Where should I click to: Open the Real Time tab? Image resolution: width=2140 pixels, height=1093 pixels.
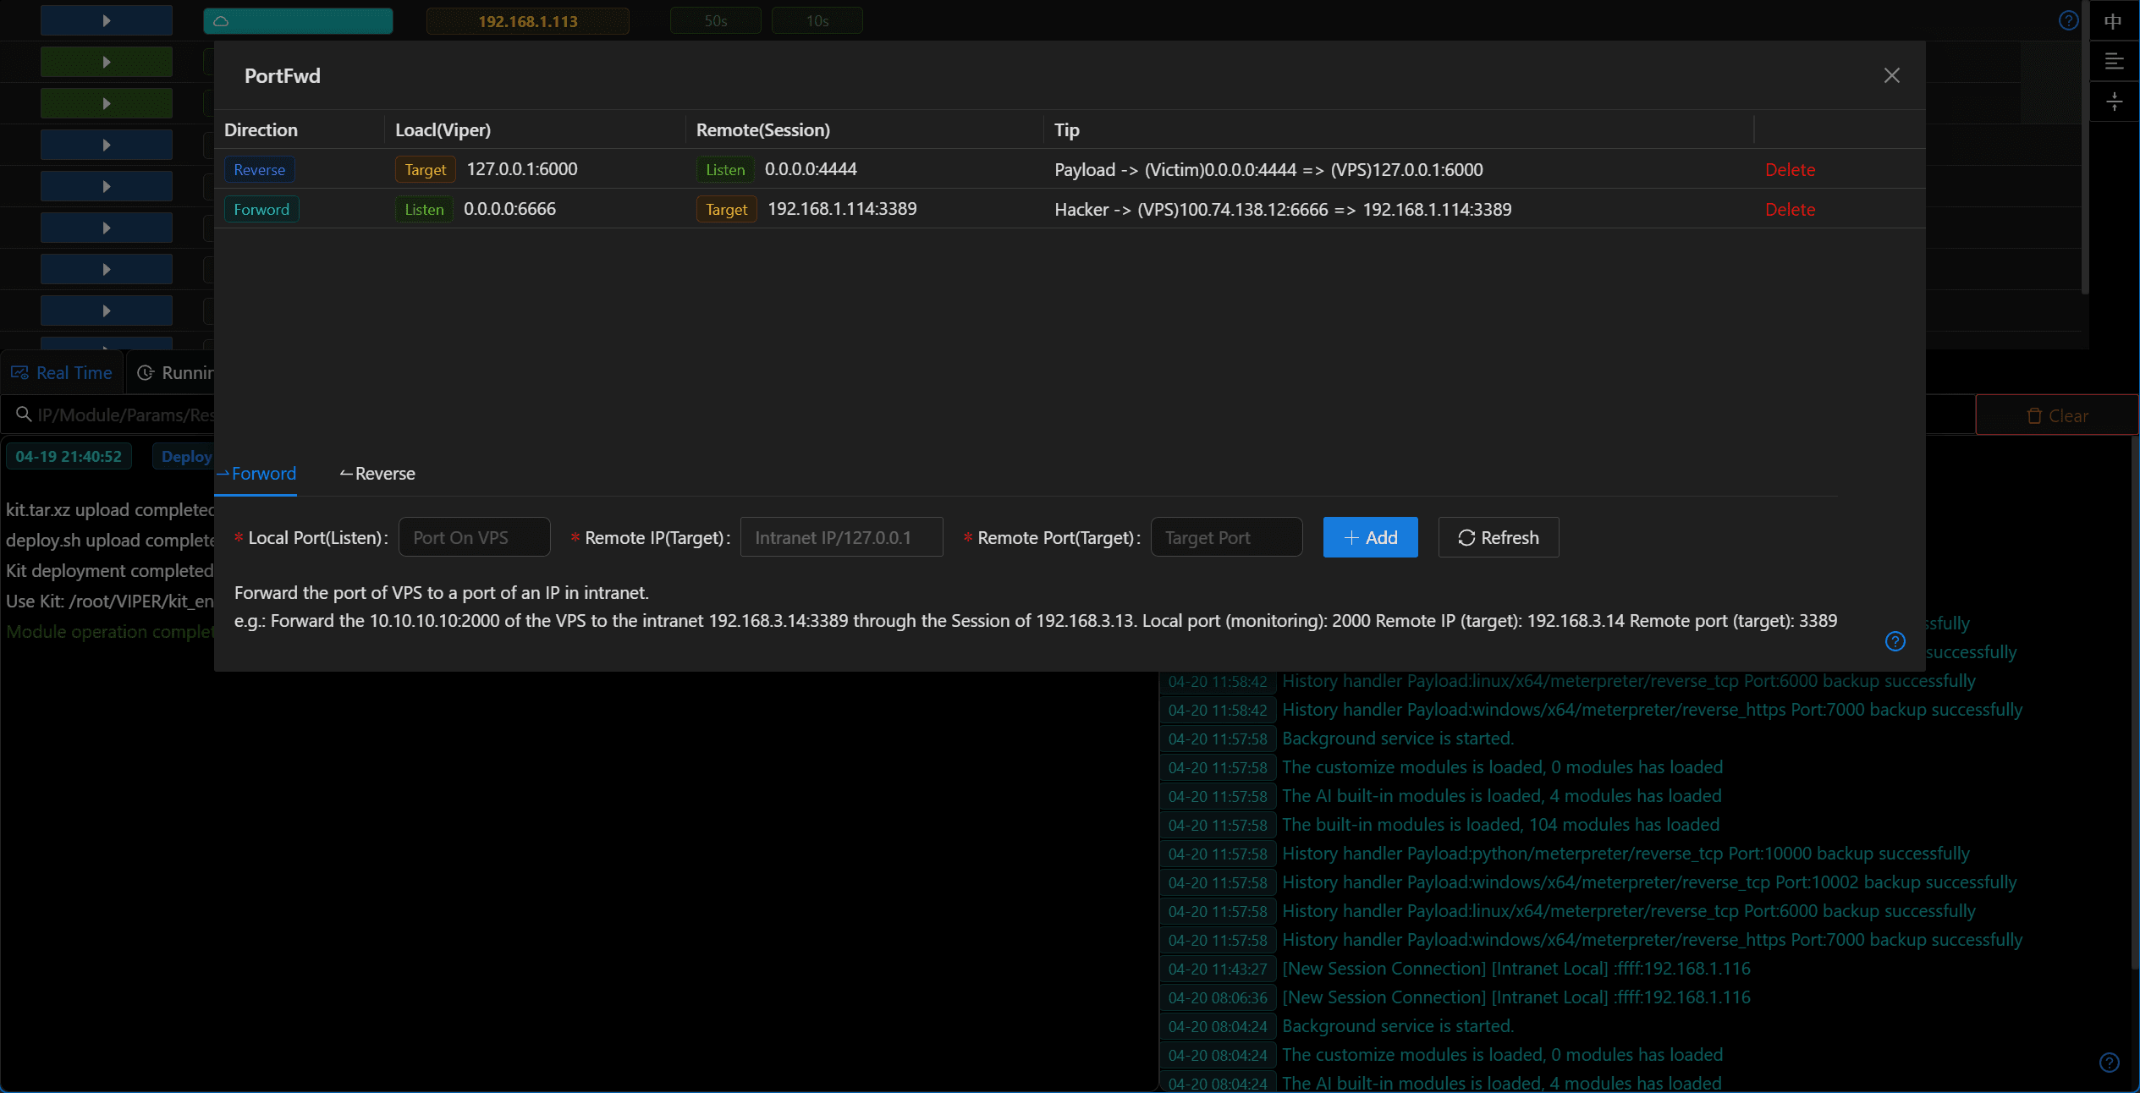pos(62,373)
